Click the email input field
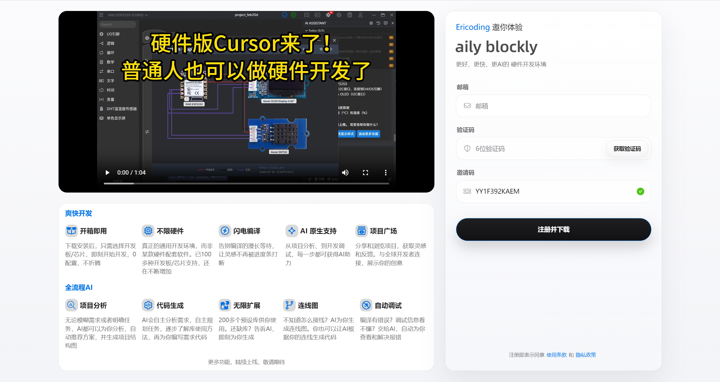 [x=553, y=106]
